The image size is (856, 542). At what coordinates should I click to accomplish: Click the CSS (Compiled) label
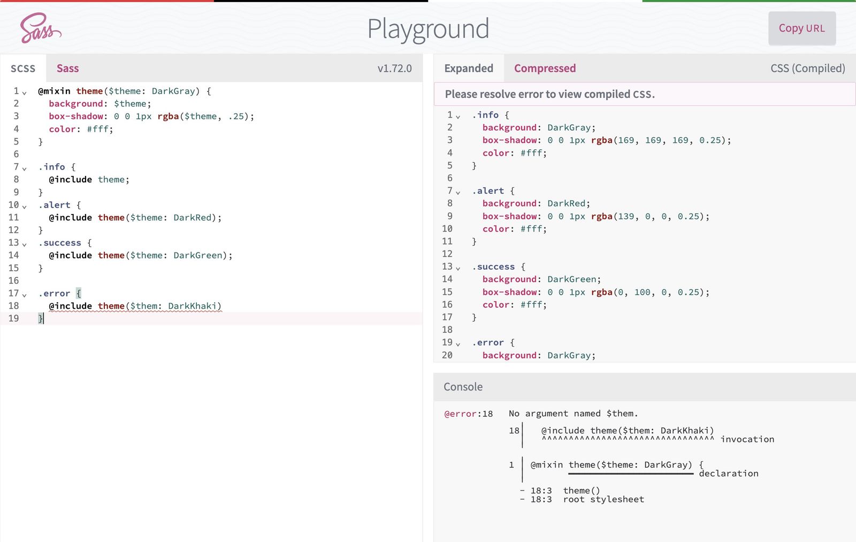point(807,68)
